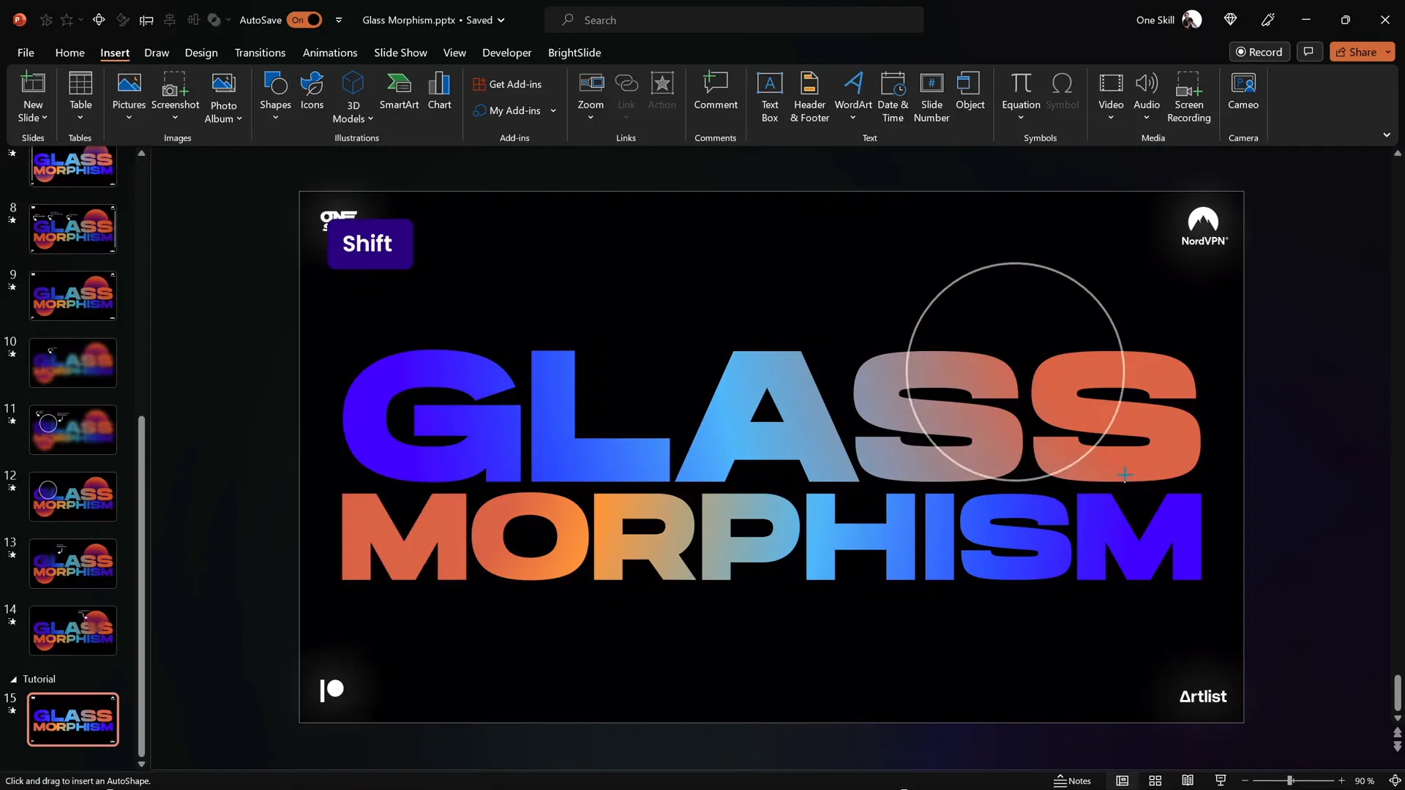1405x790 pixels.
Task: Switch to Slide Sorter view
Action: point(1155,780)
